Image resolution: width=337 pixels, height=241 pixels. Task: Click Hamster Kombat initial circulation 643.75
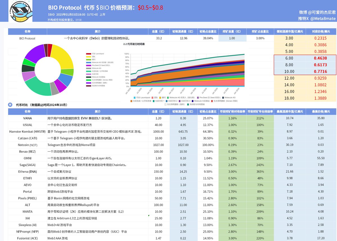tap(183, 132)
